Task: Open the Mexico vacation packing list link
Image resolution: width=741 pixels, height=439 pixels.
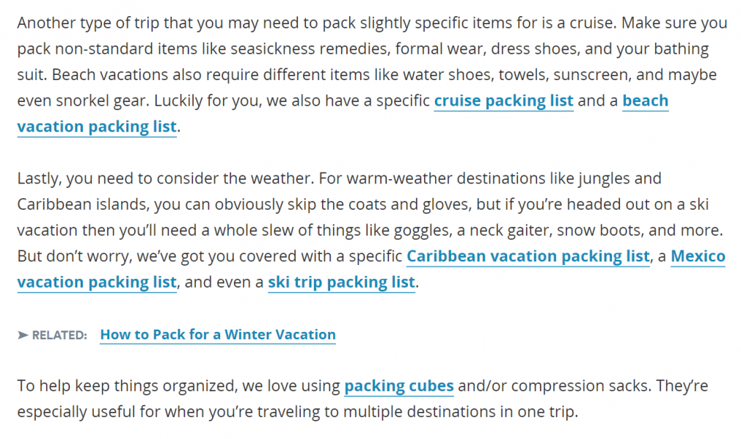Action: (96, 282)
